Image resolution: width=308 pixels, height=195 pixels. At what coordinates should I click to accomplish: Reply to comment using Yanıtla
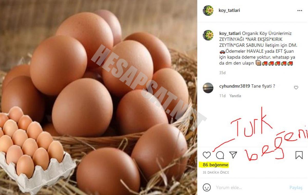pos(235,96)
